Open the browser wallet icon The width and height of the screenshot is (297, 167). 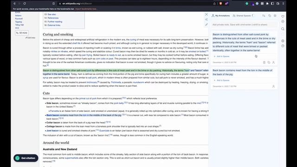click(278, 3)
